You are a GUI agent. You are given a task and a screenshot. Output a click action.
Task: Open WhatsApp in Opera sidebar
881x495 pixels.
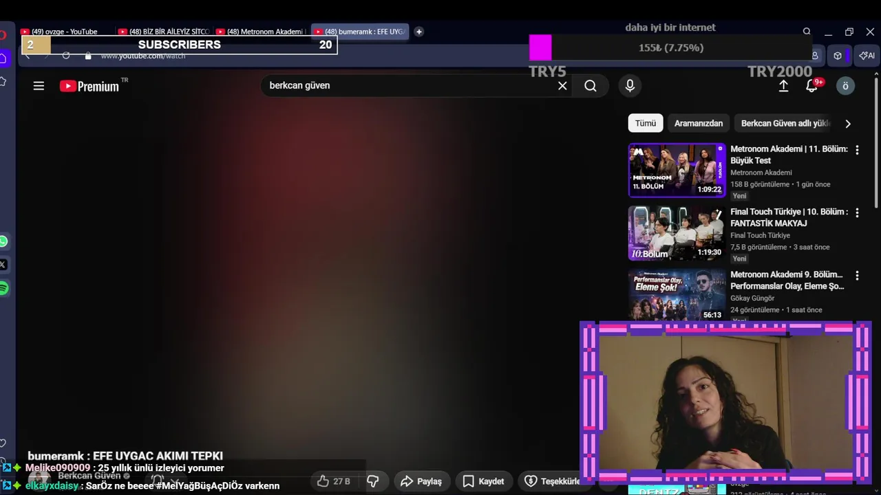coord(3,241)
